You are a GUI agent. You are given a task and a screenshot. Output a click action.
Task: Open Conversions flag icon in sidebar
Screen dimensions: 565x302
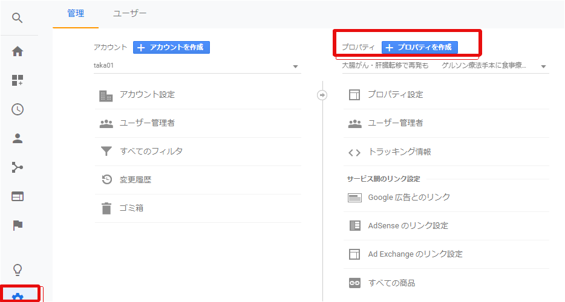tap(18, 225)
